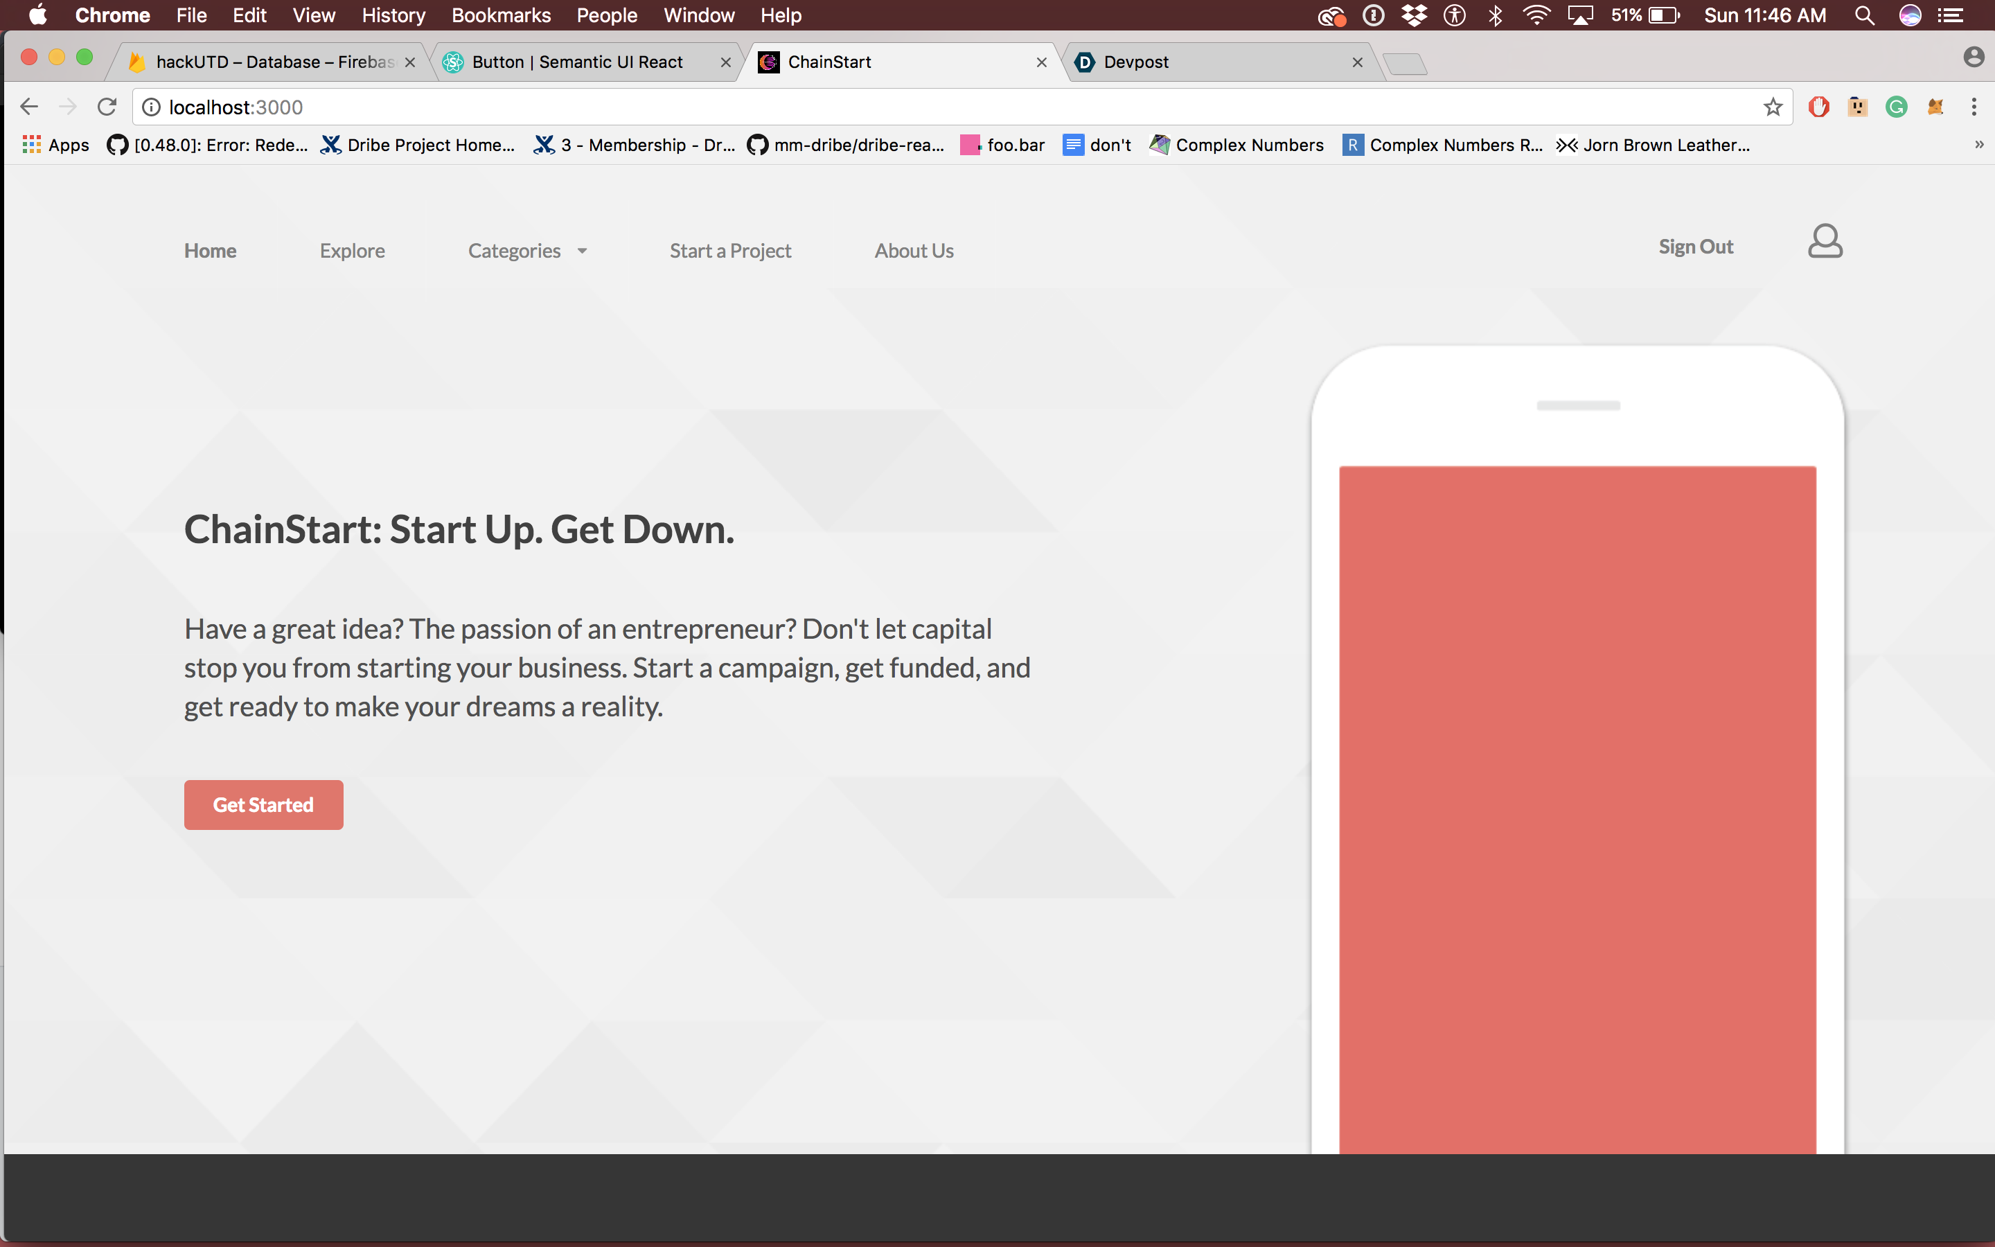Click the Sign Out link

(1695, 247)
